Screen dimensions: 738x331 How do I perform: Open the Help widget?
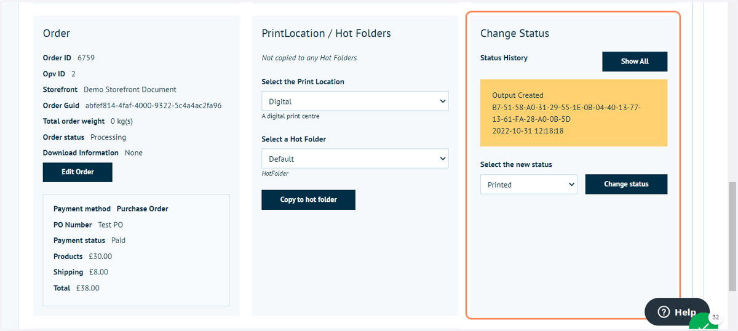(x=676, y=312)
